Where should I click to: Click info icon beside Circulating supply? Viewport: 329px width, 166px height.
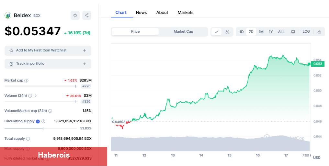click(x=43, y=121)
